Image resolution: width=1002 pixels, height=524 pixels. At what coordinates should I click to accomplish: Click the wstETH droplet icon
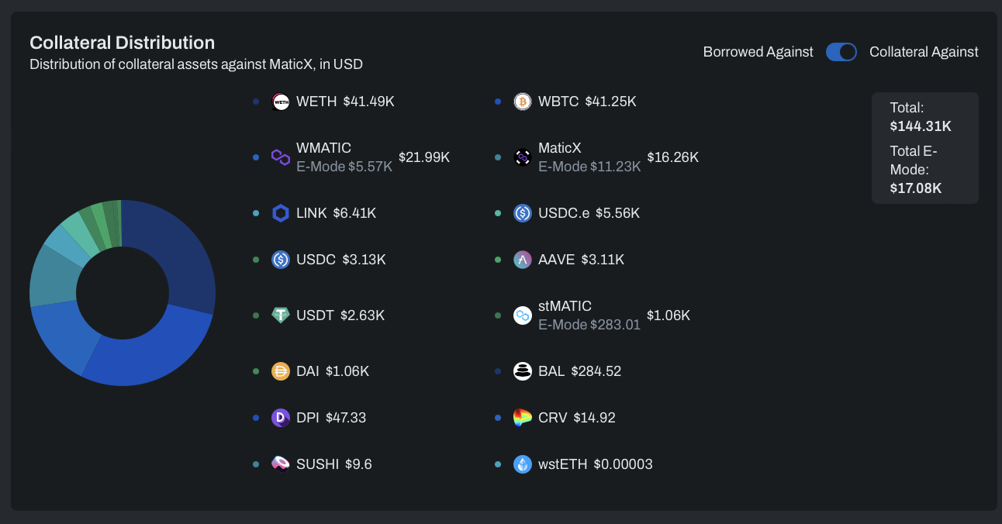click(x=523, y=464)
